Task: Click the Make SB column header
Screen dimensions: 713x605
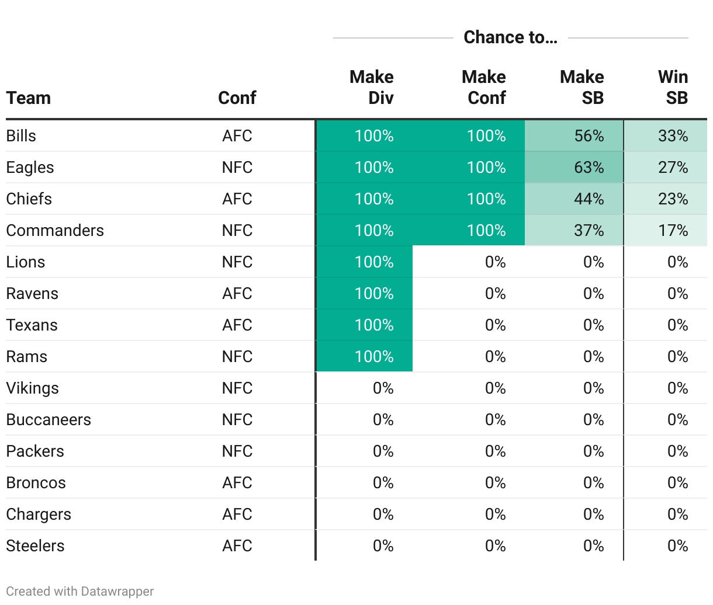Action: pyautogui.click(x=582, y=87)
